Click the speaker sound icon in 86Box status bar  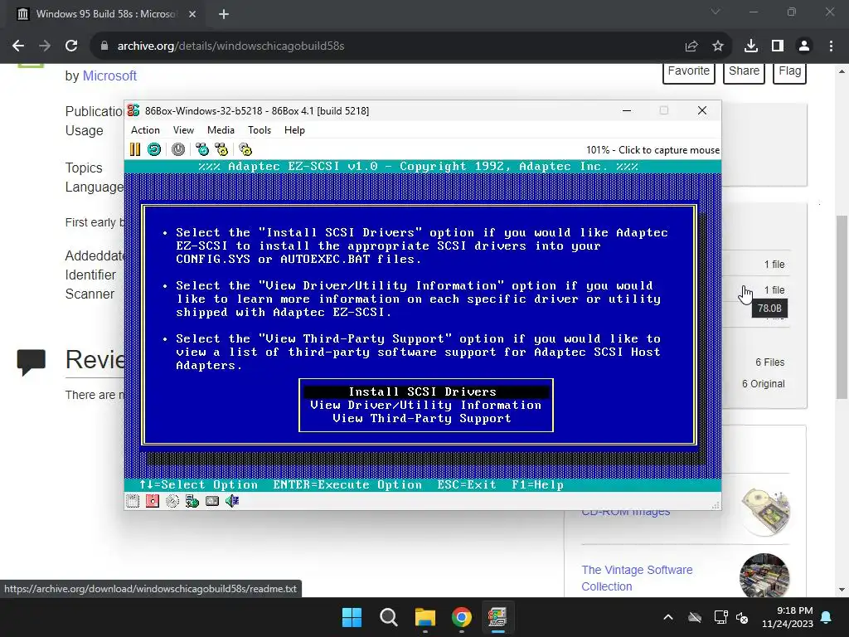tap(232, 501)
